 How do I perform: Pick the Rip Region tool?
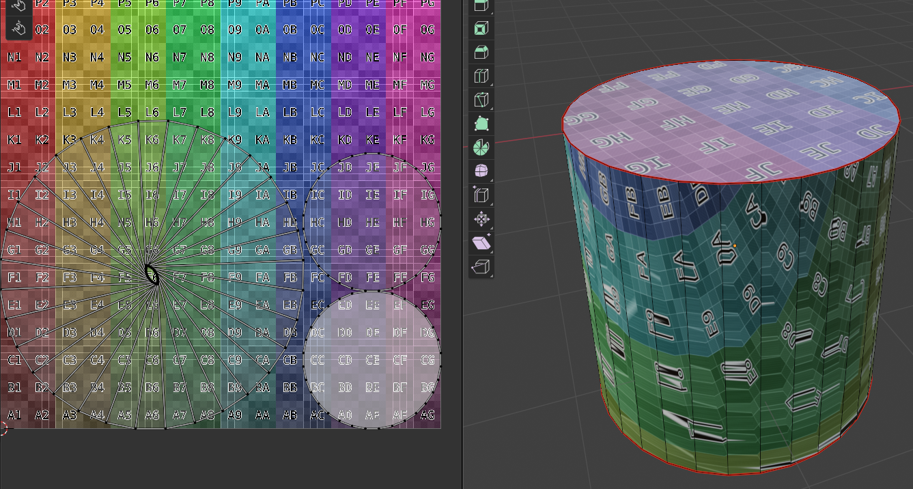point(481,267)
